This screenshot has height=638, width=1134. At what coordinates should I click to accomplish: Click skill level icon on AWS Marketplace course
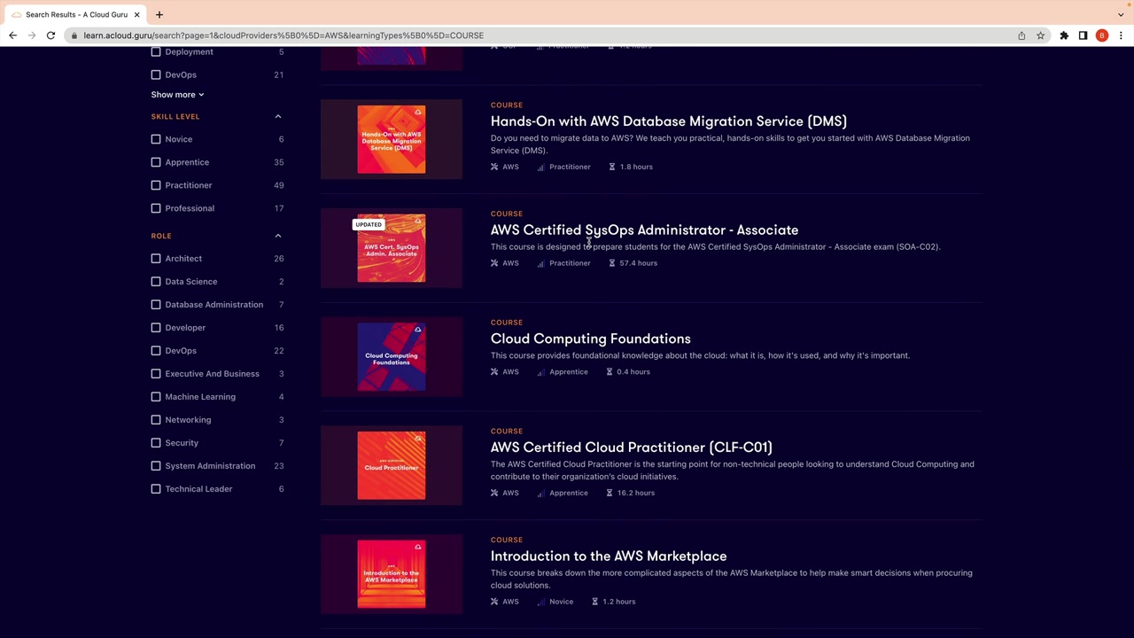[540, 602]
